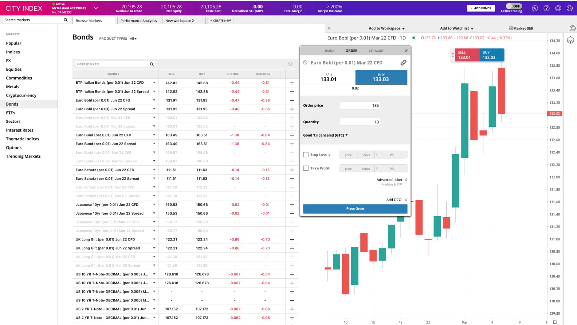This screenshot has width=577, height=325.
Task: Expand Product Types All dropdown
Action: coord(133,39)
